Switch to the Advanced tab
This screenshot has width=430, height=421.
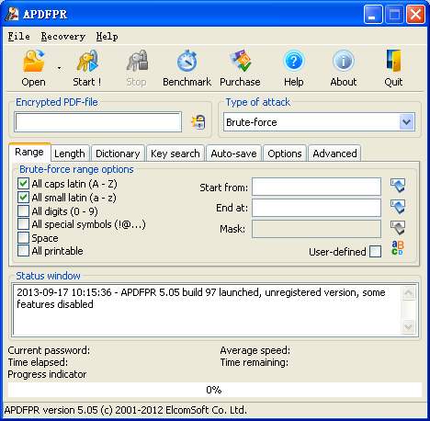coord(334,154)
